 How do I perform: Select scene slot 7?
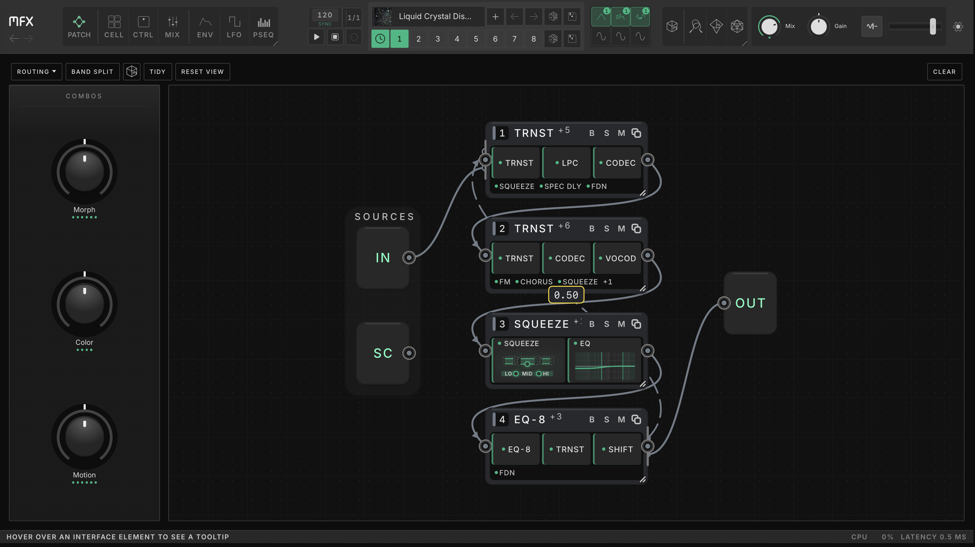pos(514,39)
